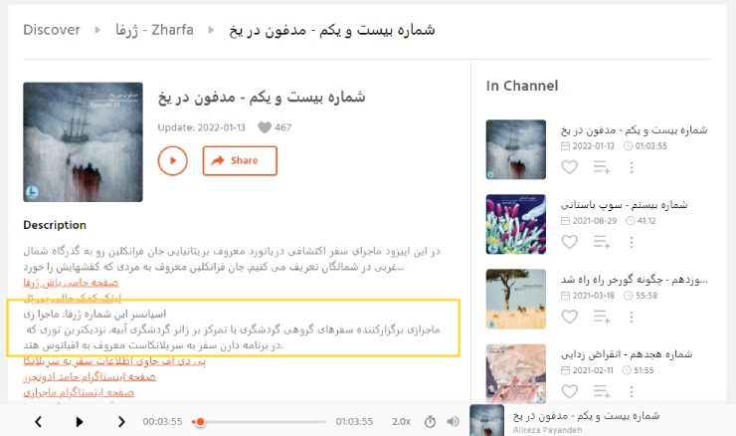Skip to next episode in player bar
The width and height of the screenshot is (736, 436).
[121, 422]
